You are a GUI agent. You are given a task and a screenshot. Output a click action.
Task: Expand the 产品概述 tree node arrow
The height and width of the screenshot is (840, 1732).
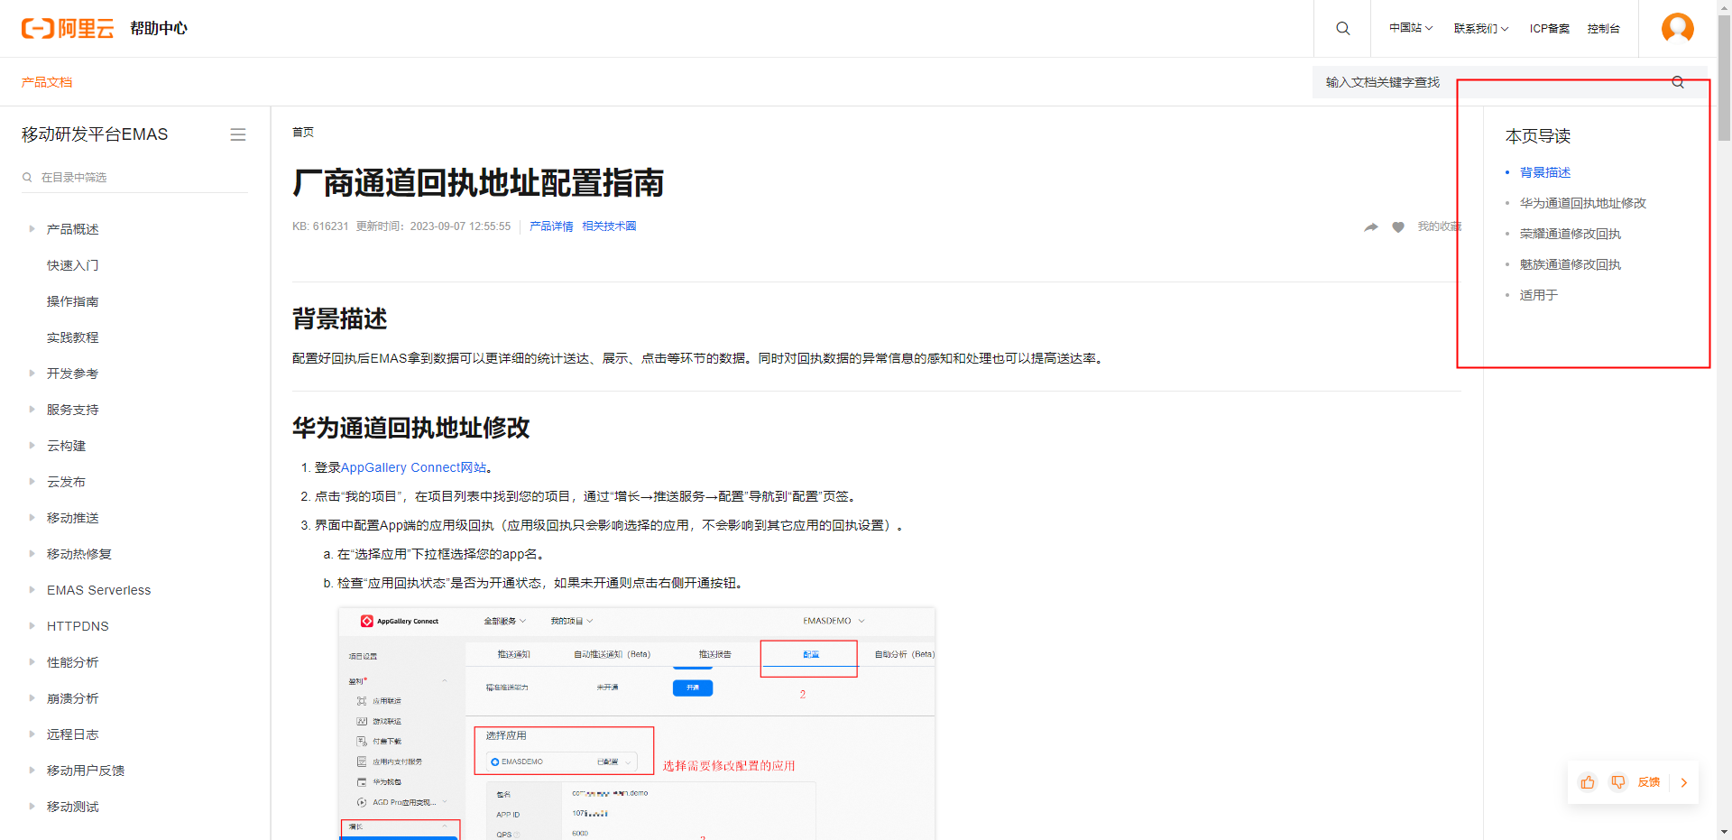coord(32,229)
